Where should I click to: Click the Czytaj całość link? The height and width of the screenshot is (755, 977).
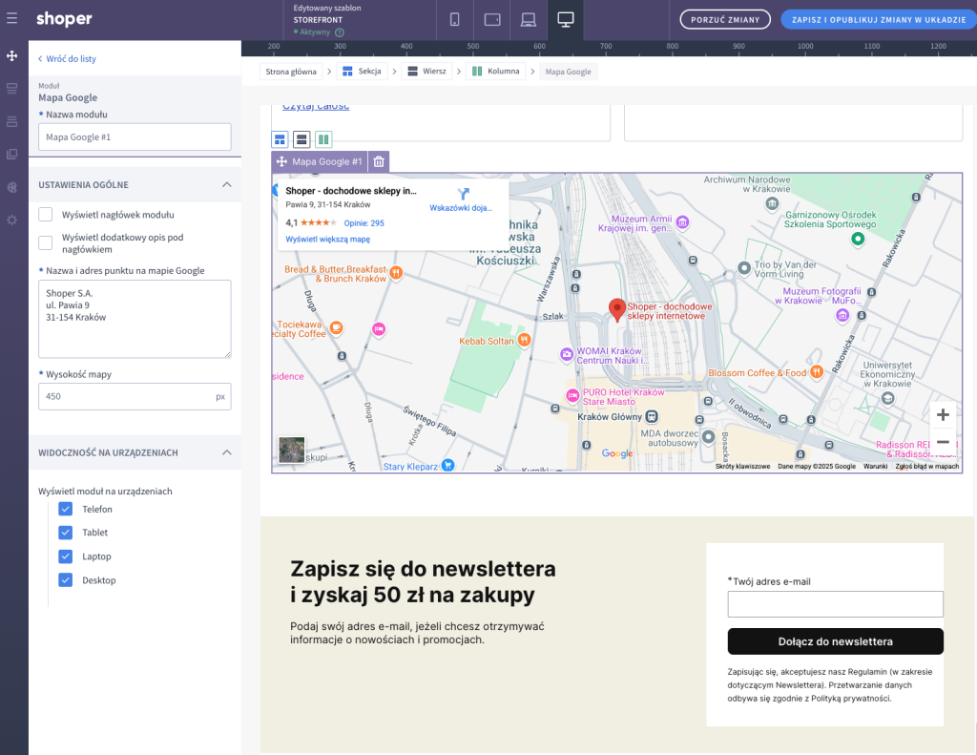point(316,107)
